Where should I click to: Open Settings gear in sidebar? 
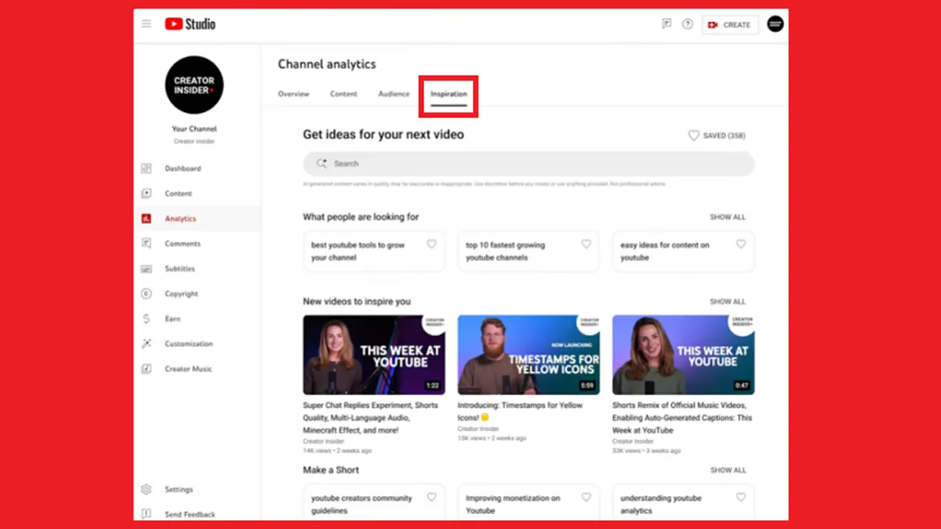click(x=146, y=490)
